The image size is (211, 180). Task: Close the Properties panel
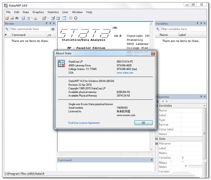[205, 97]
